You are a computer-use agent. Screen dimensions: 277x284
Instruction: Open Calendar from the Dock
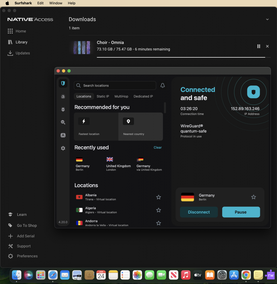click(101, 275)
